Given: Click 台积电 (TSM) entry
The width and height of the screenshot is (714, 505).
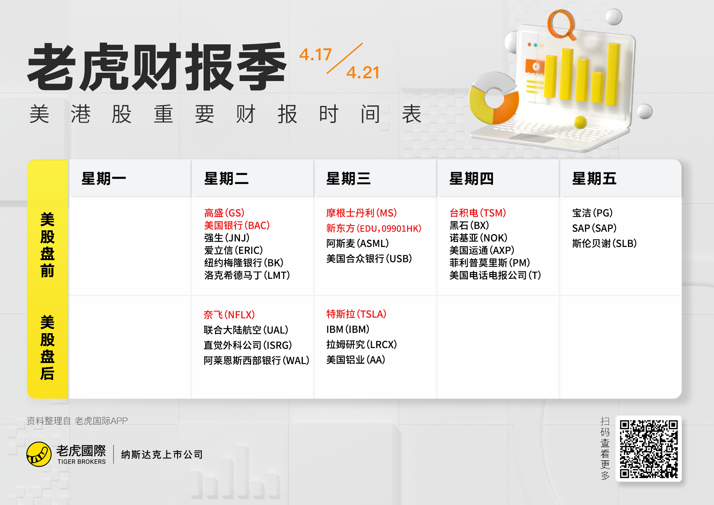Looking at the screenshot, I should coord(478,213).
